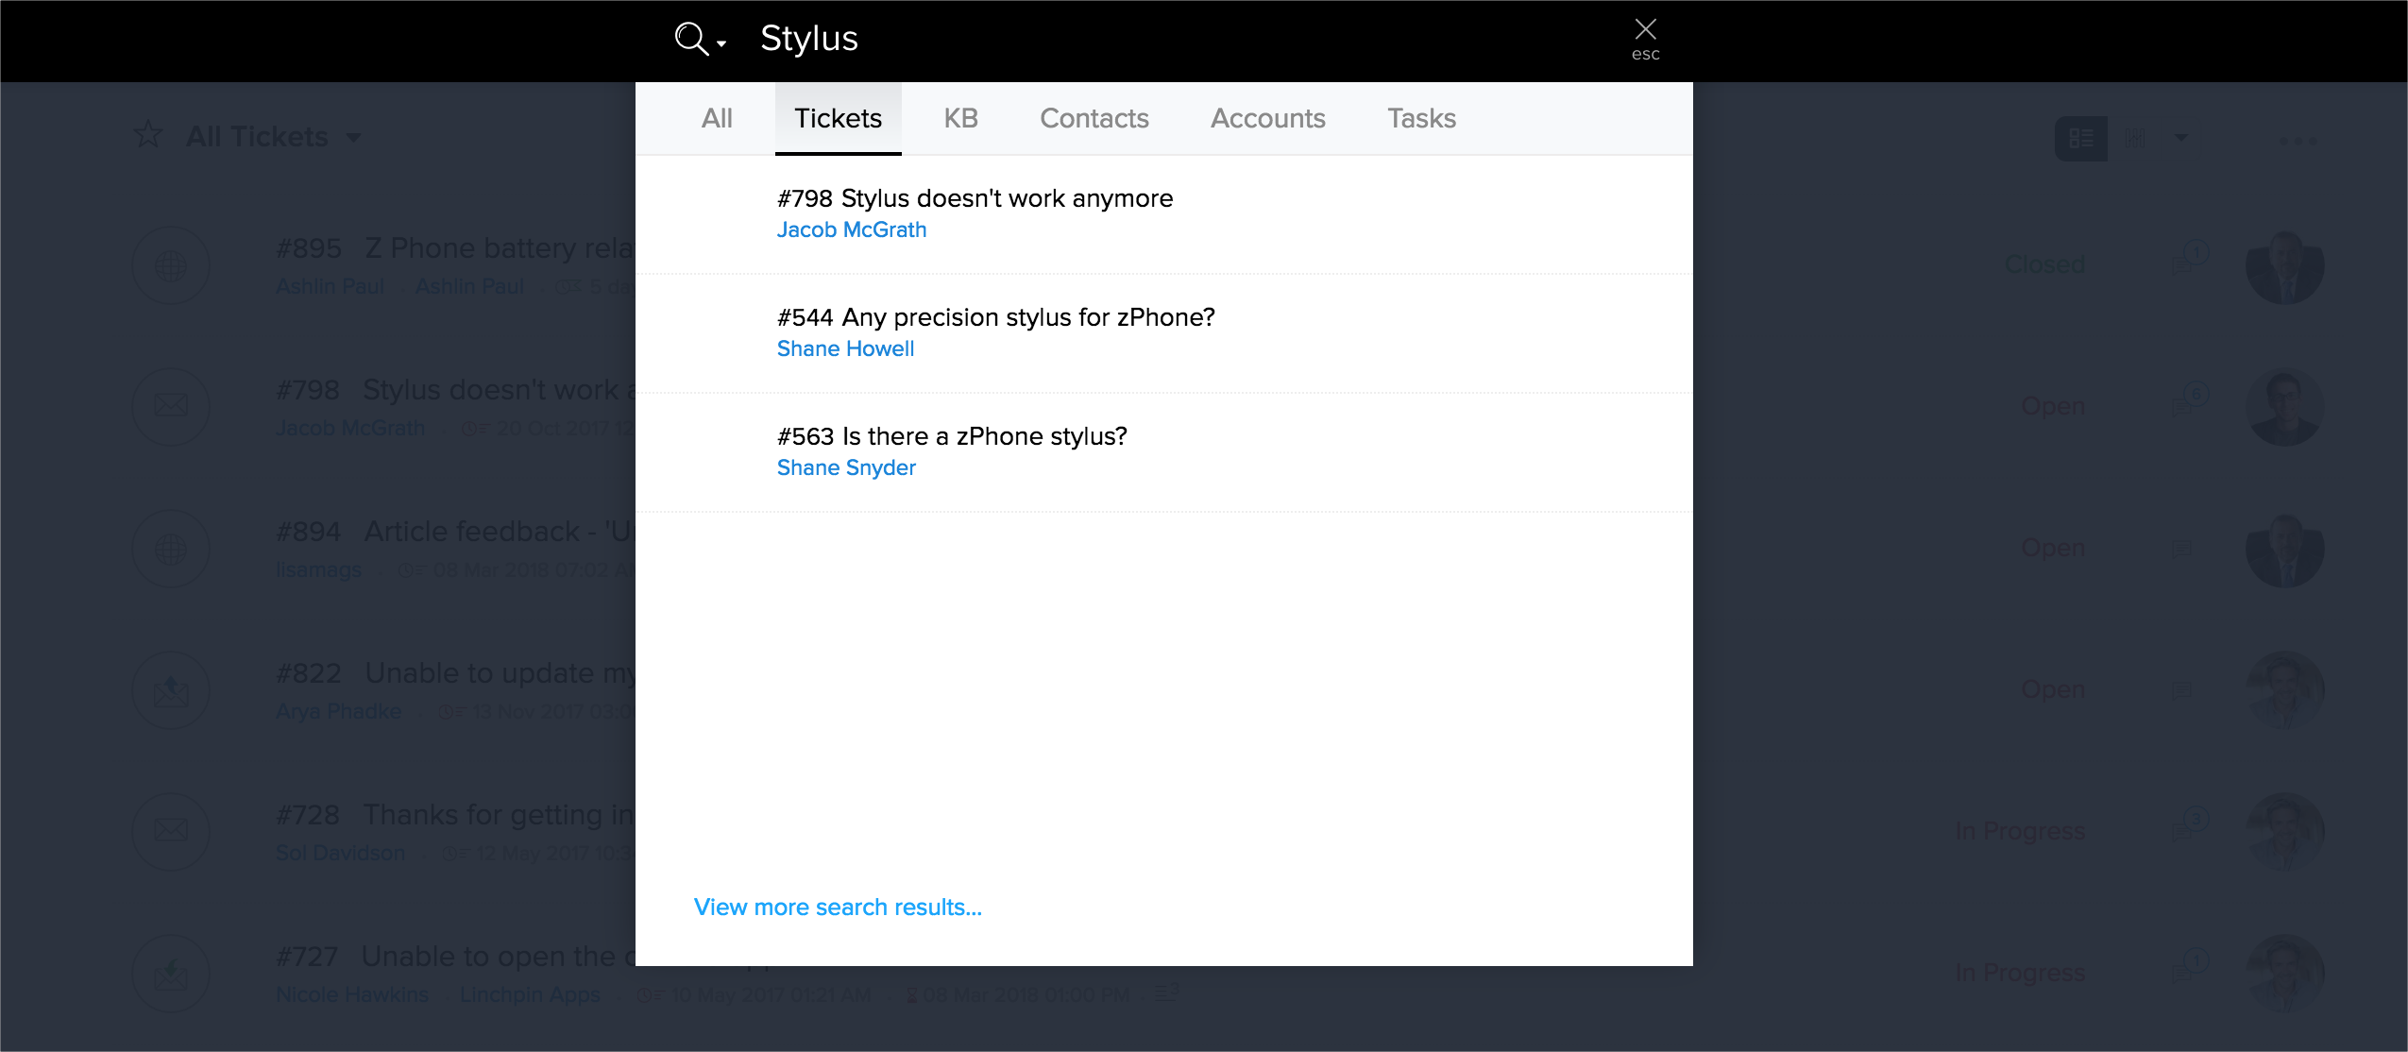Click the Shane Snyder contact link
The width and height of the screenshot is (2408, 1052).
point(846,467)
